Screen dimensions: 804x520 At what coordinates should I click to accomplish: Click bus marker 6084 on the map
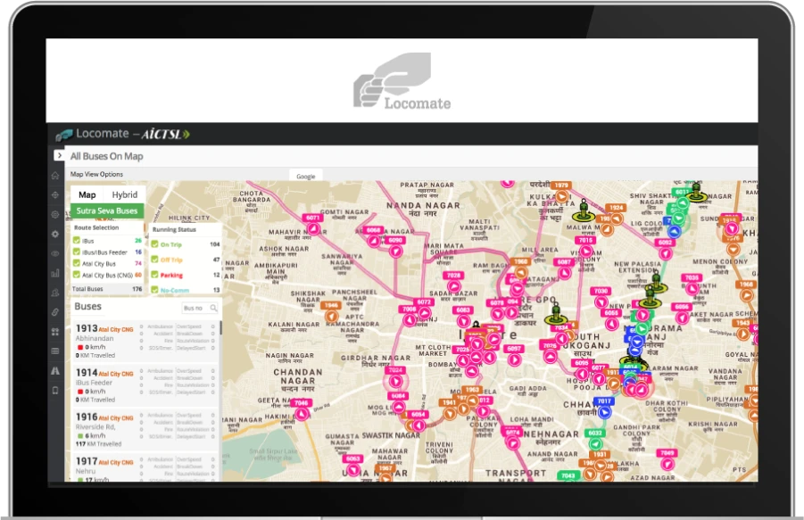pos(398,401)
